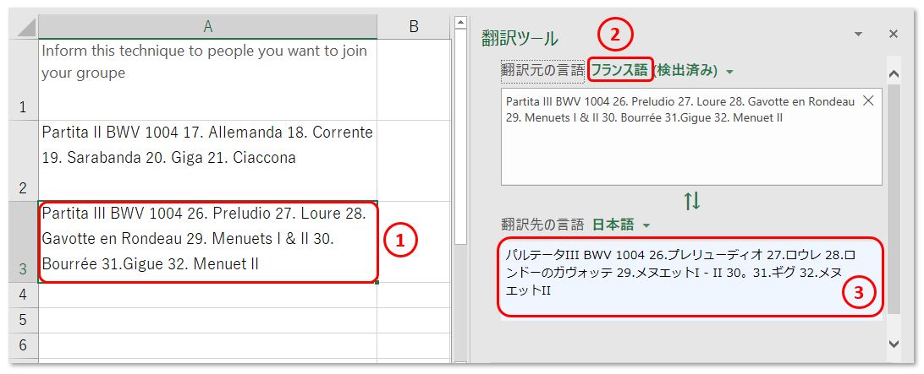
Task: Click the translator pane scroll down arrow
Action: 894,344
